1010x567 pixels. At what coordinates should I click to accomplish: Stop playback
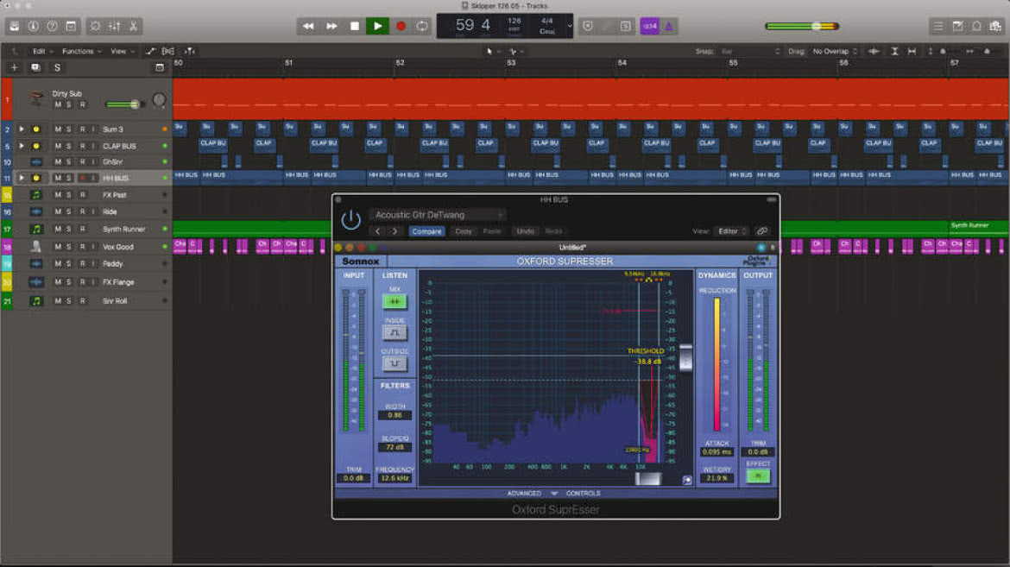[x=354, y=27]
